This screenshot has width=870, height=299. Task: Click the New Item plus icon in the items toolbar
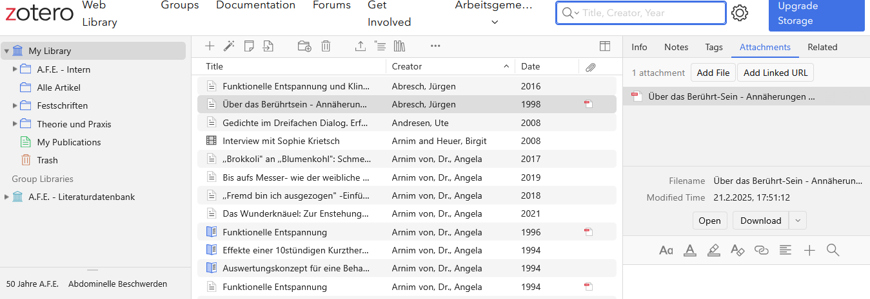pos(210,46)
